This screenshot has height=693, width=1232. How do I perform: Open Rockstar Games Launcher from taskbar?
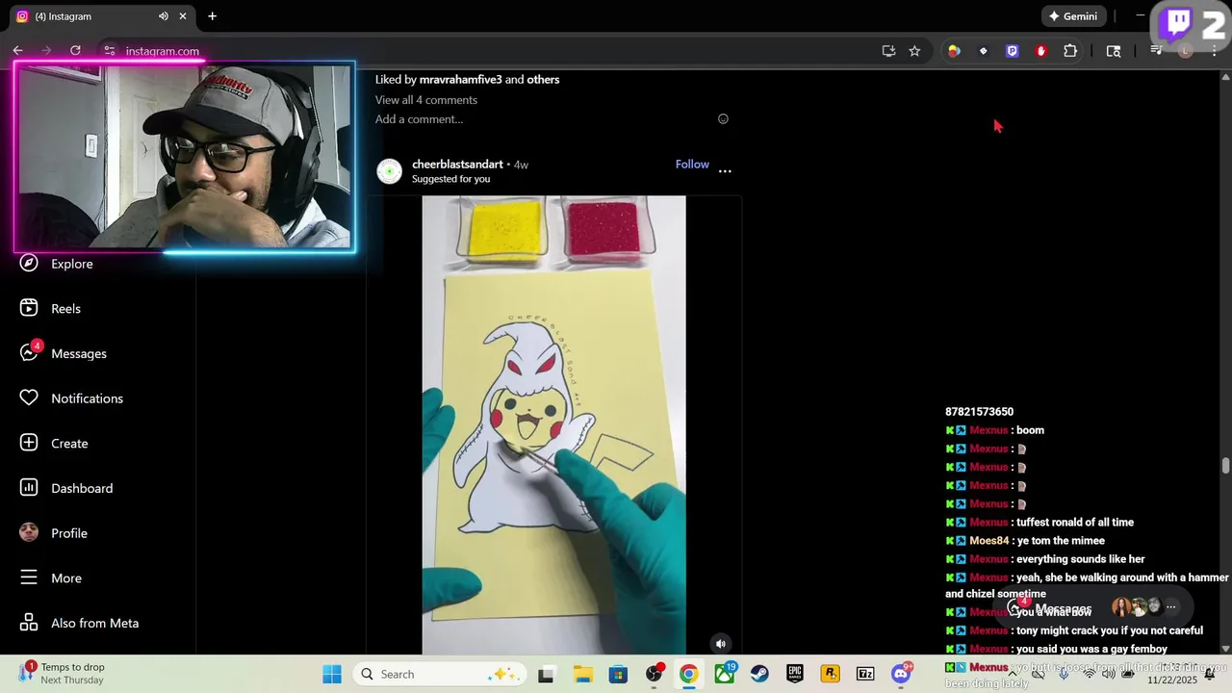click(x=830, y=674)
